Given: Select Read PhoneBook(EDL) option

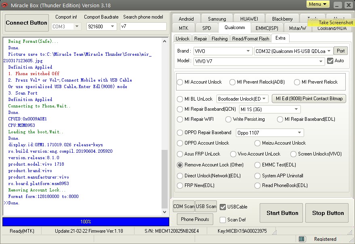Looking at the screenshot, I should point(257,185).
